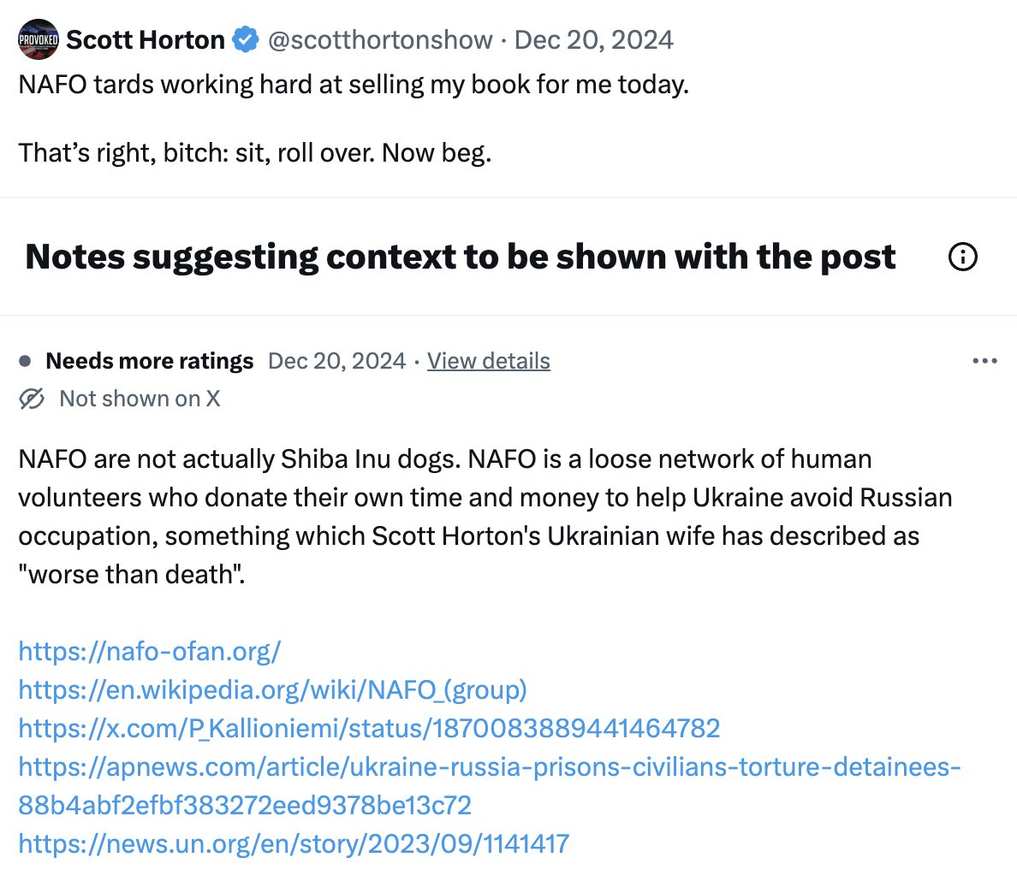Click the crossed-eye Not shown icon
This screenshot has height=881, width=1017.
(31, 399)
